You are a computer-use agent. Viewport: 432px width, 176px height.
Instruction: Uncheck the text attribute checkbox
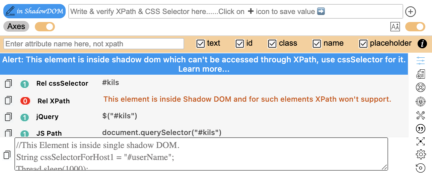[201, 44]
